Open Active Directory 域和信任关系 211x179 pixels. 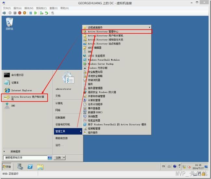click(x=117, y=40)
